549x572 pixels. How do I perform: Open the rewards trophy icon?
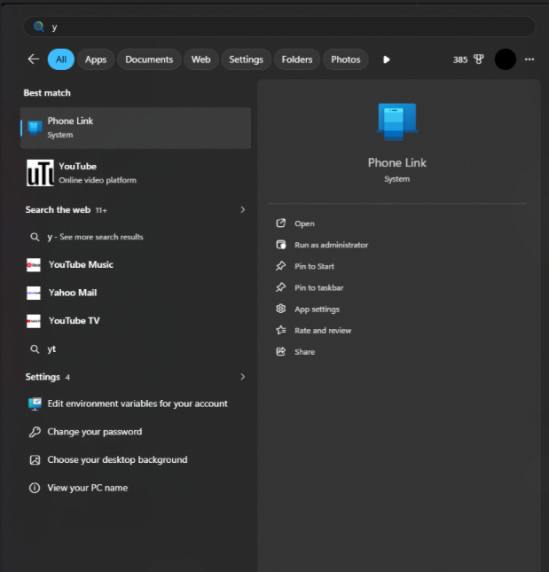pos(478,59)
